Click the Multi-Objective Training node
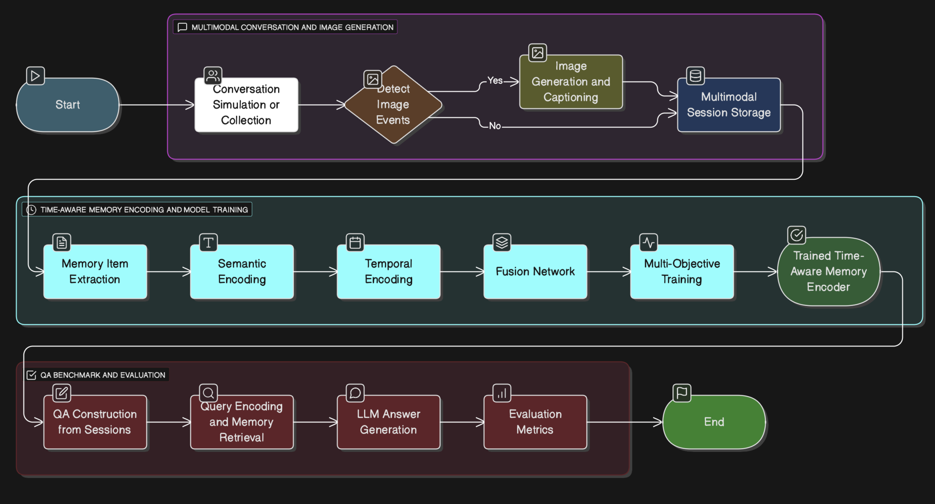Image resolution: width=935 pixels, height=504 pixels. 682,272
